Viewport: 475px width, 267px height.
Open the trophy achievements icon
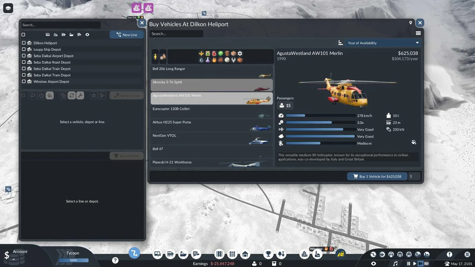pyautogui.click(x=268, y=254)
